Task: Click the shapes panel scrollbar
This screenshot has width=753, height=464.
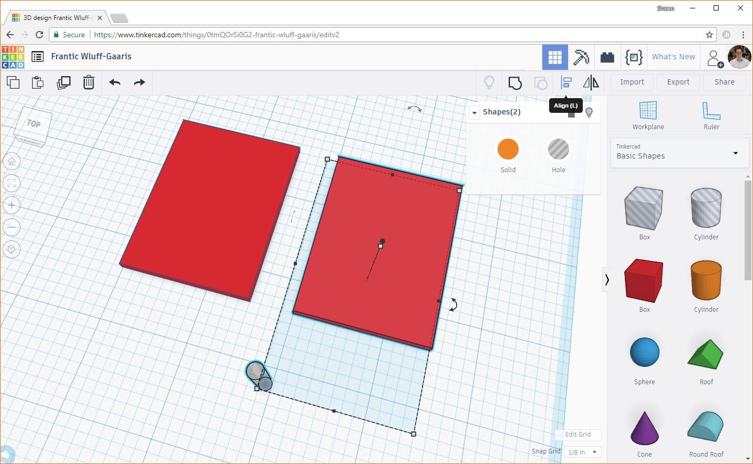Action: click(748, 231)
